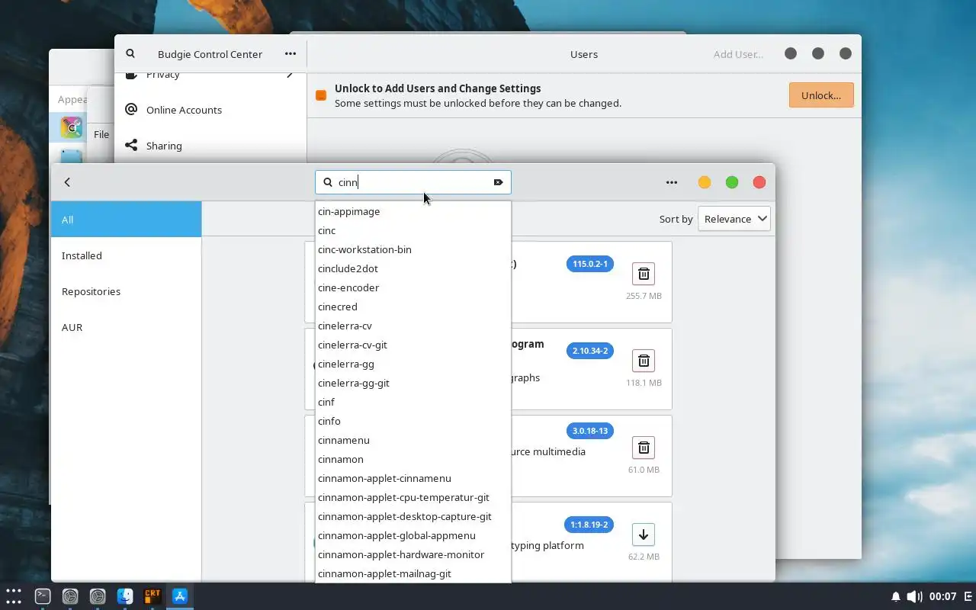Choose cinelerra-gg suggestion

tap(413, 364)
